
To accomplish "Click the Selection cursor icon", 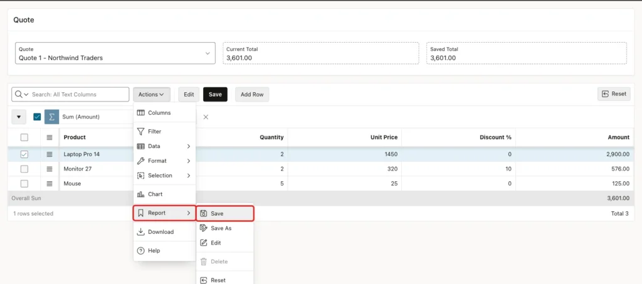I will click(x=141, y=176).
